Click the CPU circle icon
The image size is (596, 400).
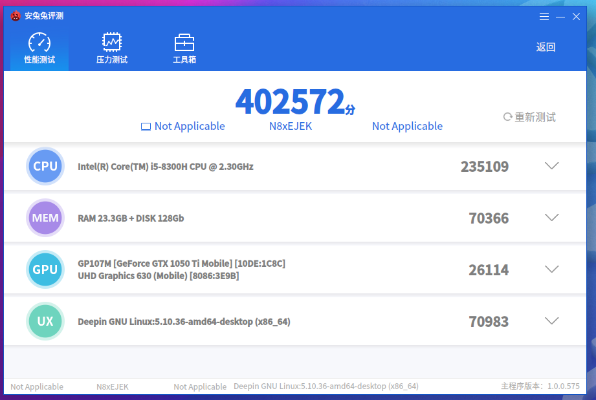pyautogui.click(x=45, y=166)
